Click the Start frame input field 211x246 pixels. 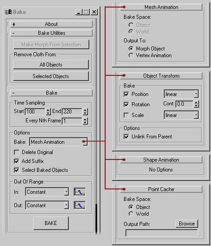point(35,112)
